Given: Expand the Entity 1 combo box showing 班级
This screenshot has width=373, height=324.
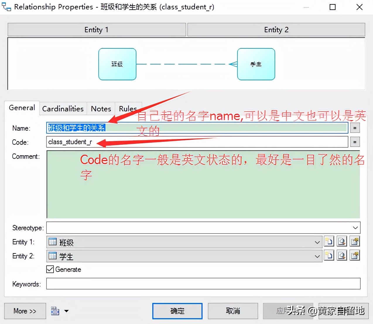Looking at the screenshot, I should click(x=317, y=242).
